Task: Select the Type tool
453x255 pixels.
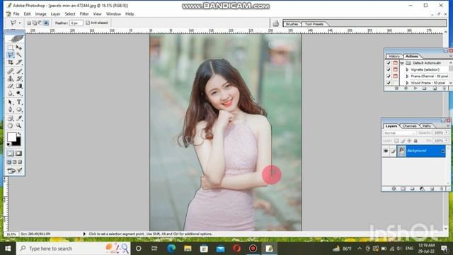Action: click(x=19, y=102)
